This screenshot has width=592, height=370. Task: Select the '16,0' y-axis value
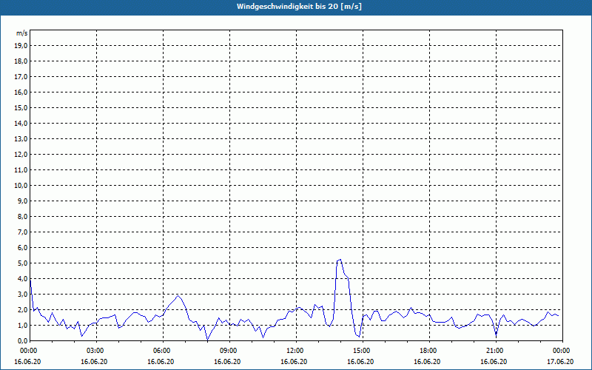point(21,92)
